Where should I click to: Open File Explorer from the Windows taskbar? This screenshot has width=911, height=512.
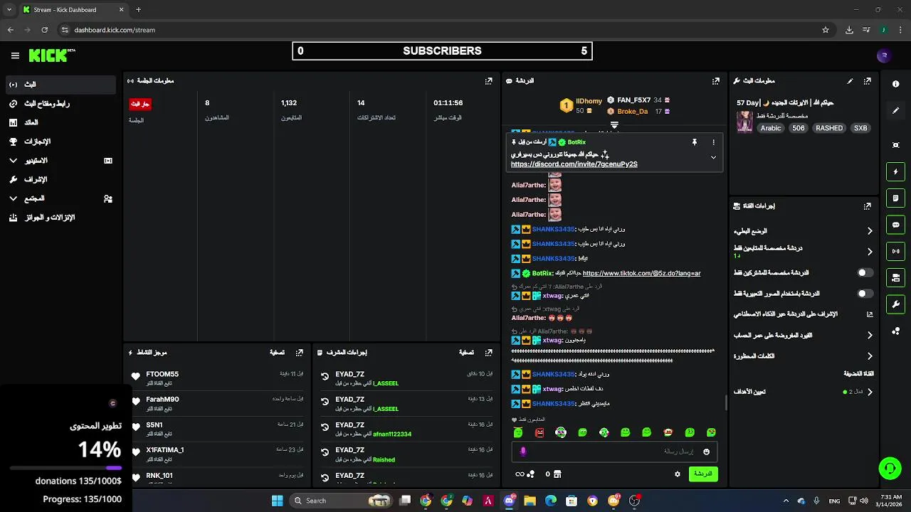coord(530,501)
